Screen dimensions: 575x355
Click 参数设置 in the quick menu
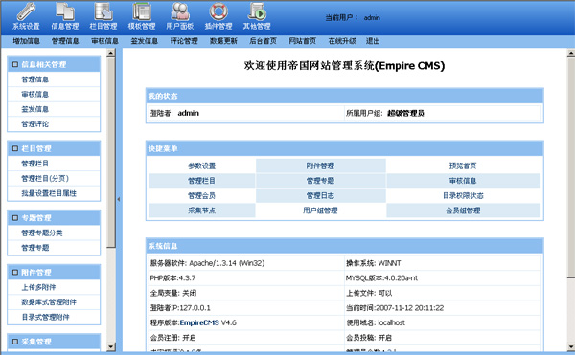pos(201,166)
